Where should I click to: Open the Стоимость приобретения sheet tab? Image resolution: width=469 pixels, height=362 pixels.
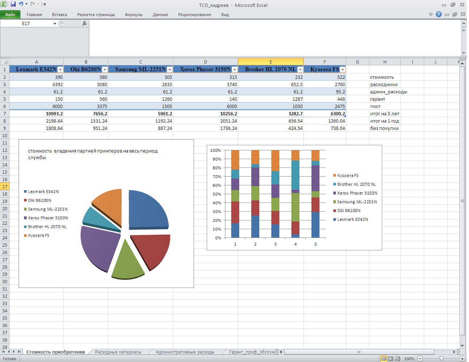[x=55, y=352]
